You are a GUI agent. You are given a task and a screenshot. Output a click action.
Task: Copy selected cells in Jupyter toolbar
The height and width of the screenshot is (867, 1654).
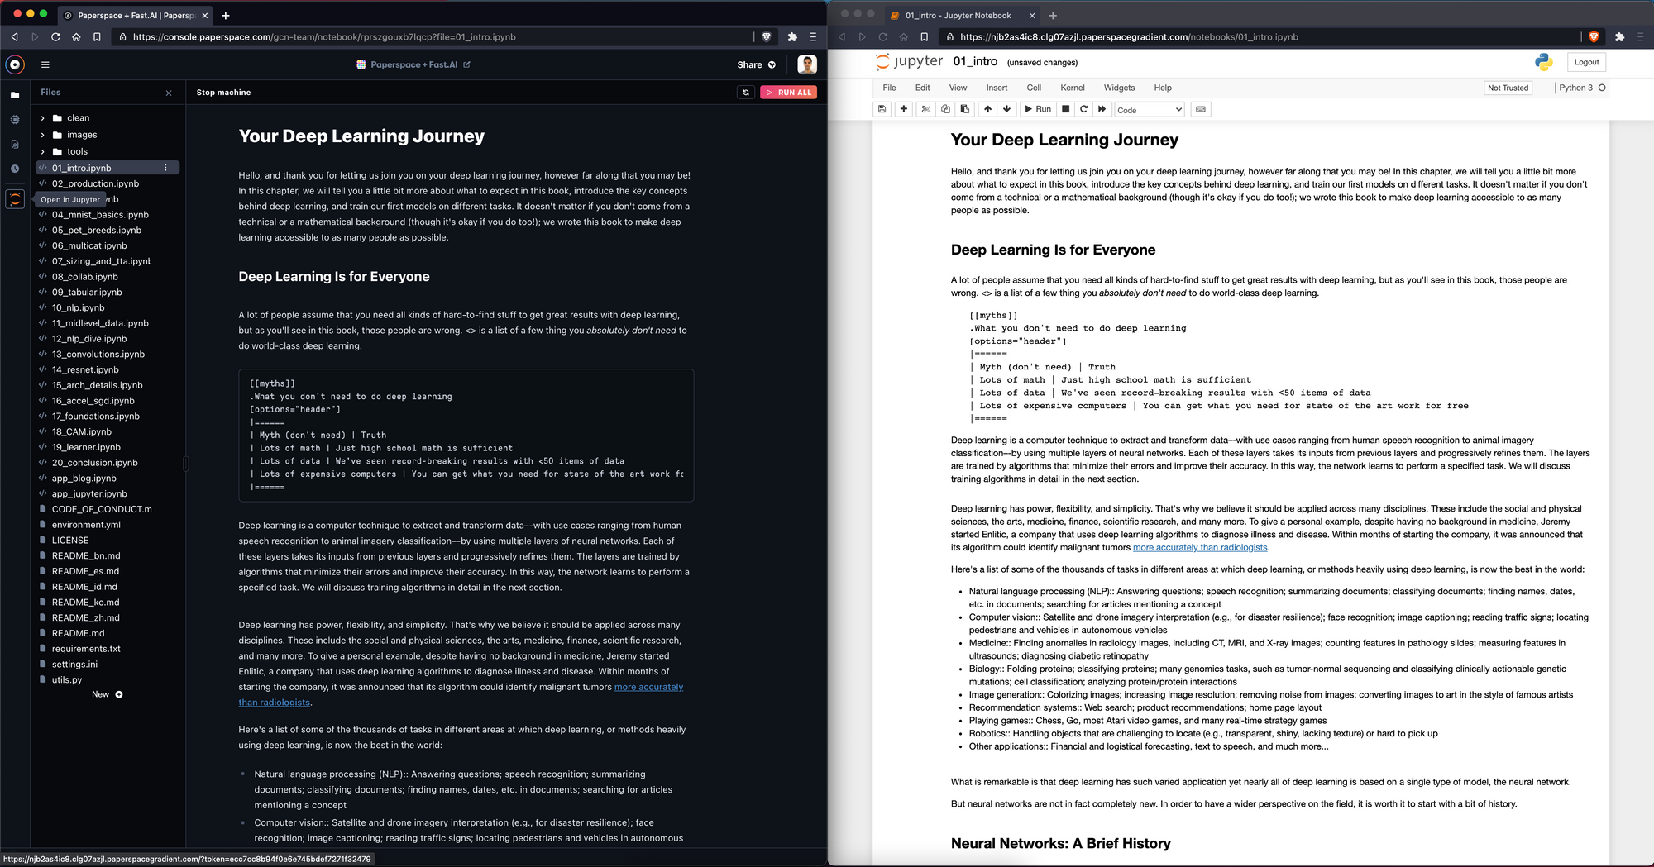point(945,109)
